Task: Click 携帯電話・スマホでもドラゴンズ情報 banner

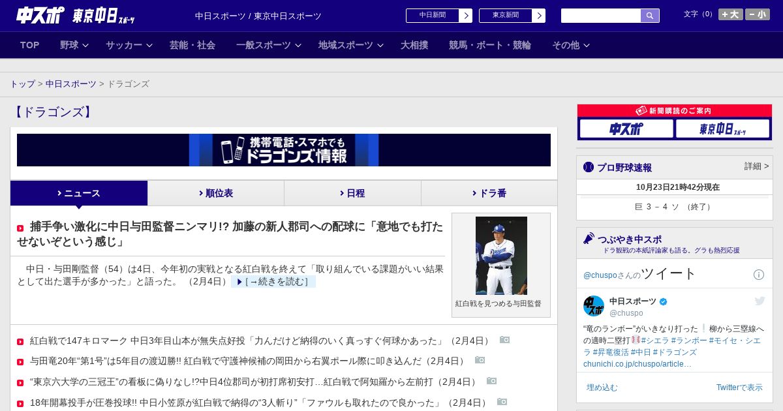Action: 284,150
